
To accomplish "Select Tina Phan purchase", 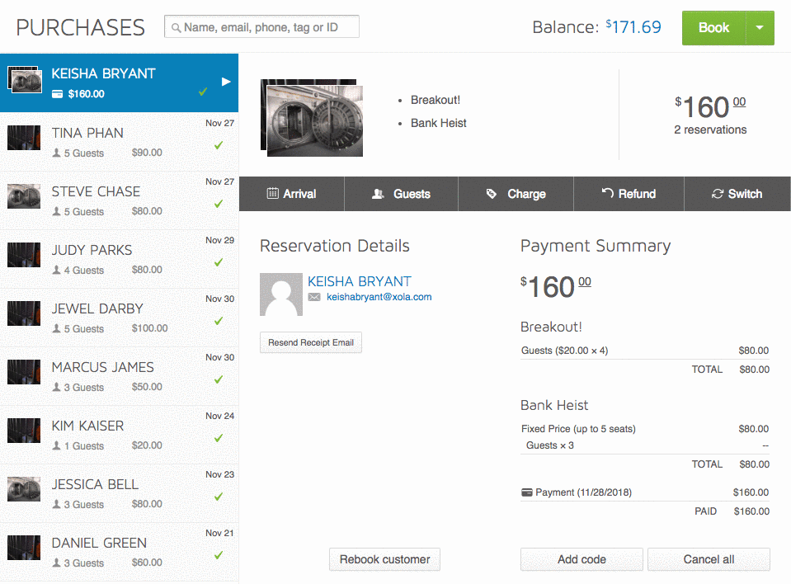I will pyautogui.click(x=119, y=142).
